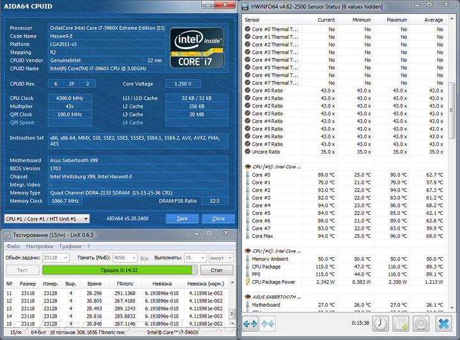
Task: Click HWiNFO vertical scrollbar thumb
Action: (452, 110)
